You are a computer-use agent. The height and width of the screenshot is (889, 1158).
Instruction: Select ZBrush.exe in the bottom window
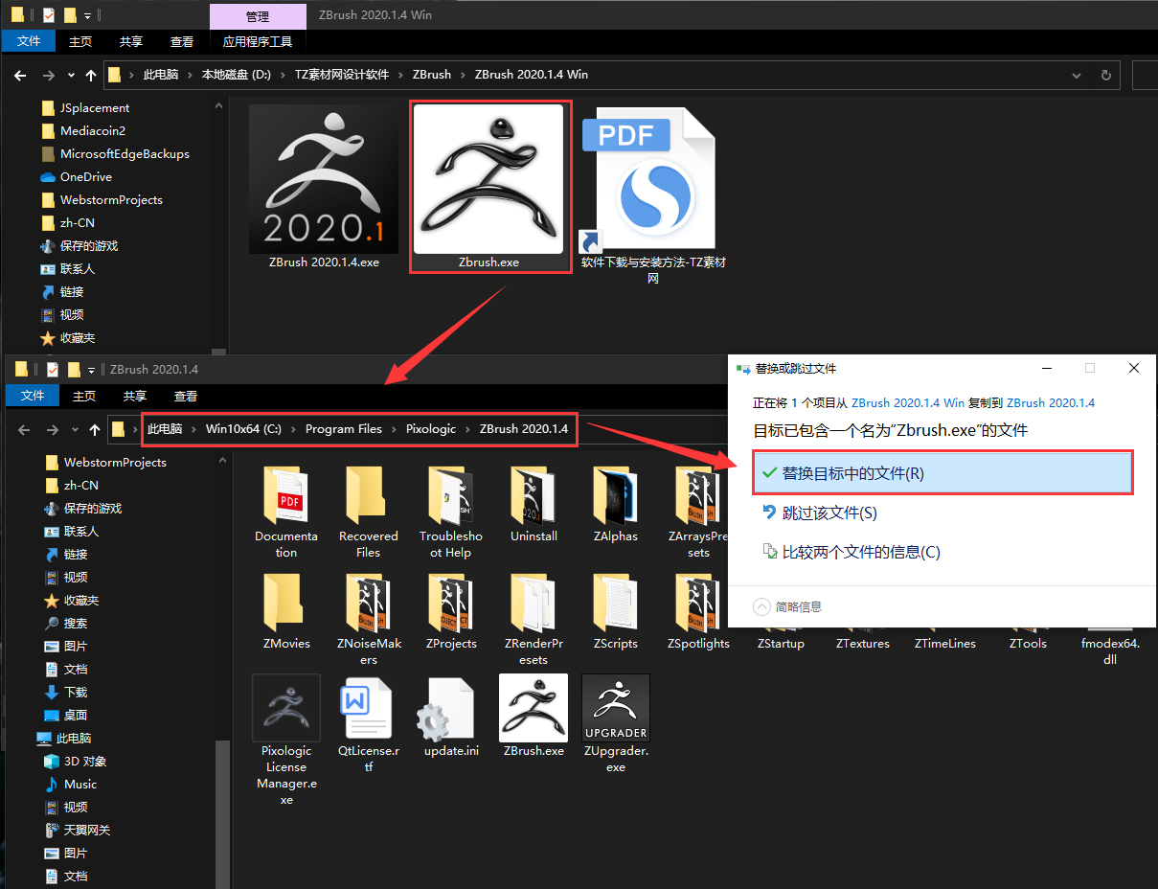click(534, 708)
